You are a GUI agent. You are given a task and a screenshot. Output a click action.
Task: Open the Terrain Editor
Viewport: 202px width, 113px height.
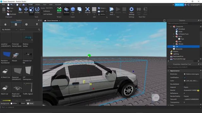tap(59, 10)
